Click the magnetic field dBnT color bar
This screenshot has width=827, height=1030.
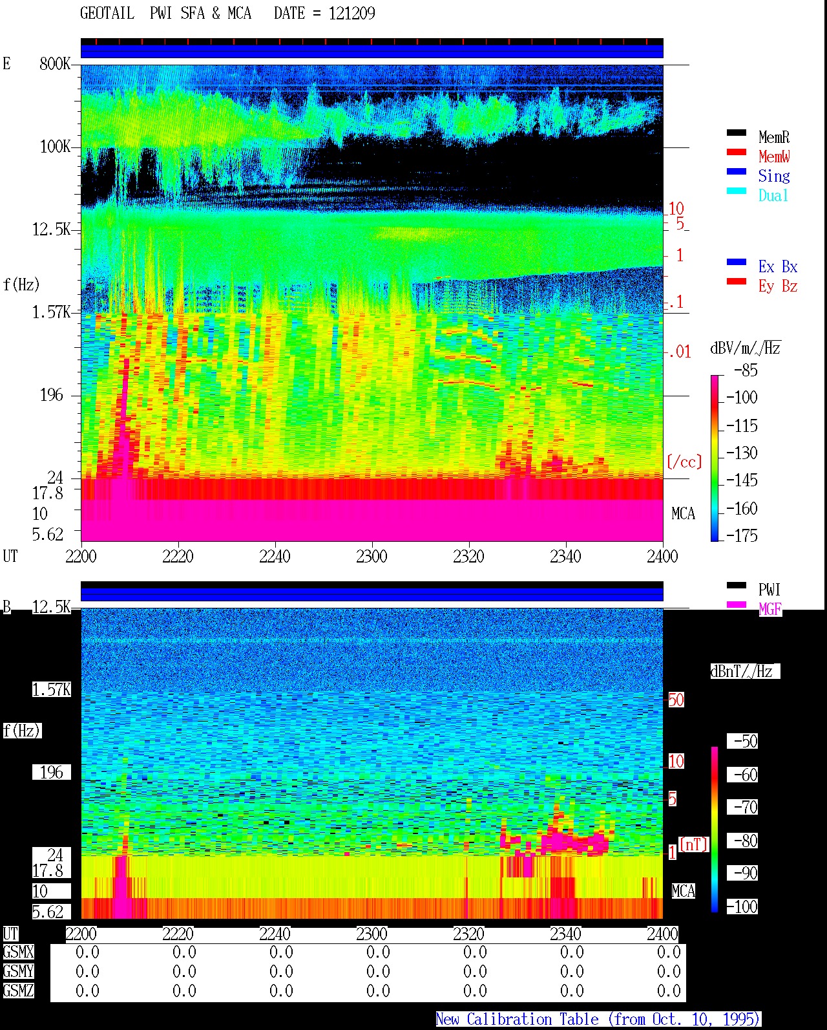tap(715, 830)
